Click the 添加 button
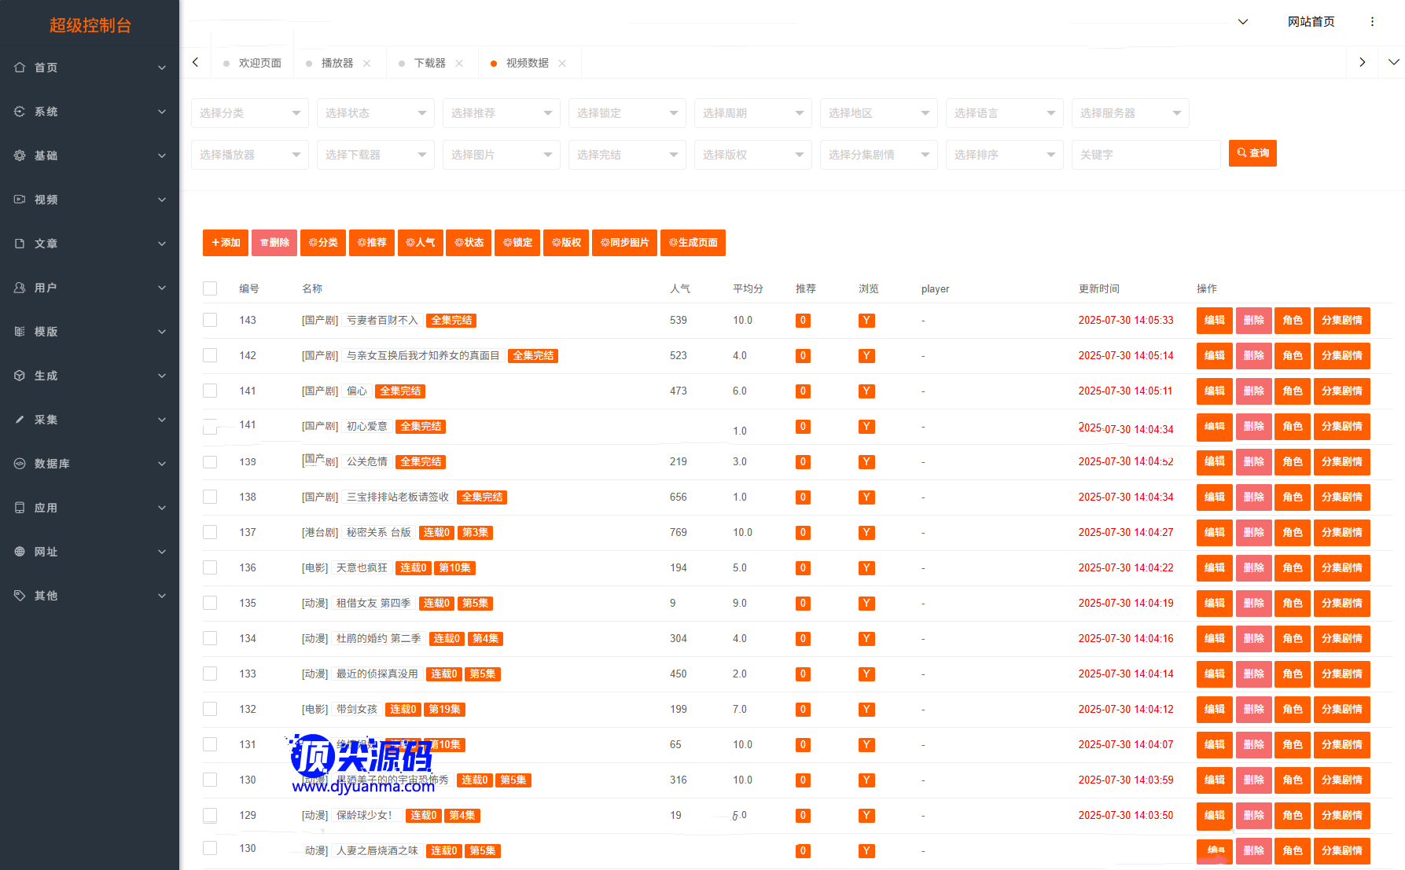Screen dimensions: 1405x870 [226, 243]
